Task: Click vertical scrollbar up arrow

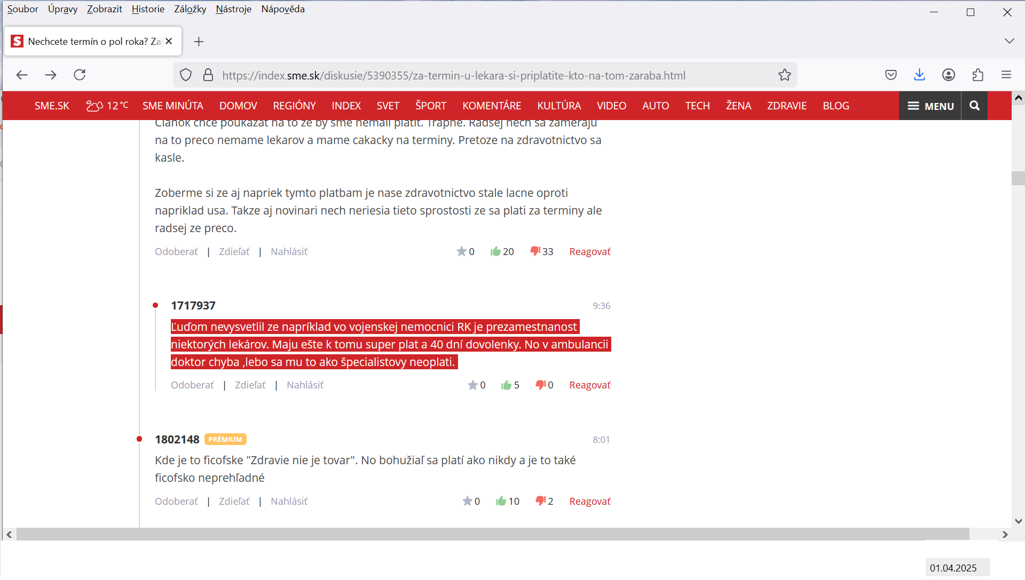Action: coord(1018,98)
